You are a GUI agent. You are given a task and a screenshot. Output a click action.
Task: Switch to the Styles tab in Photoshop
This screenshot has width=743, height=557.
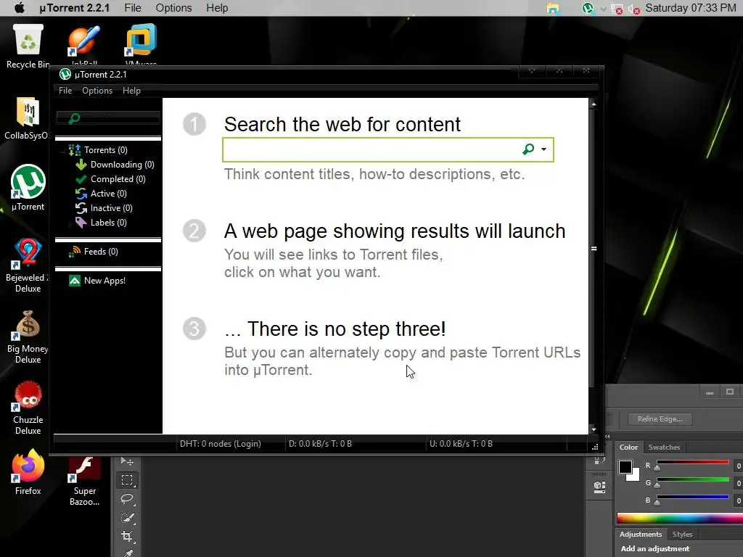tap(682, 535)
